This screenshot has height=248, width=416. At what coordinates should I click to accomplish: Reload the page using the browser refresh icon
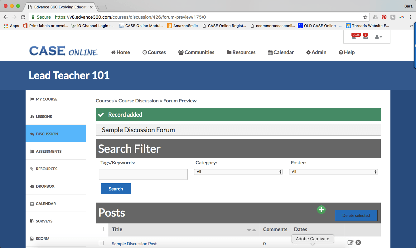pos(23,17)
